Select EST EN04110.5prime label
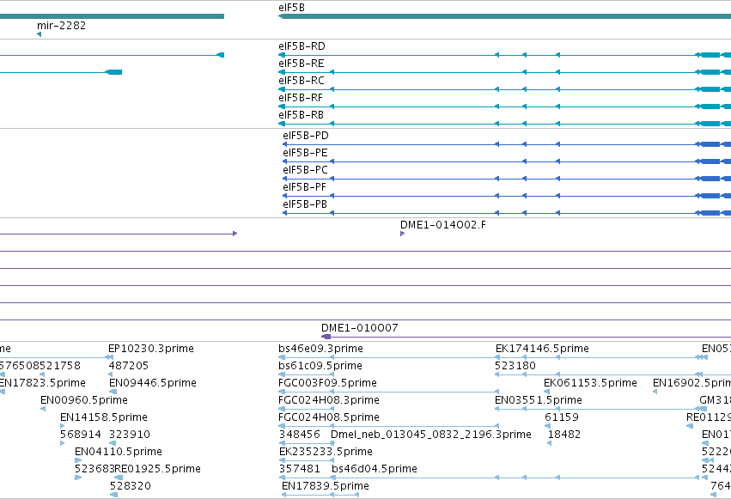731x499 pixels. [119, 452]
